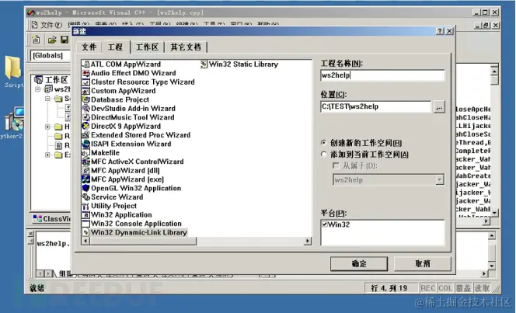516x313 pixels.
Task: Switch to the 文件 tab
Action: coord(89,47)
